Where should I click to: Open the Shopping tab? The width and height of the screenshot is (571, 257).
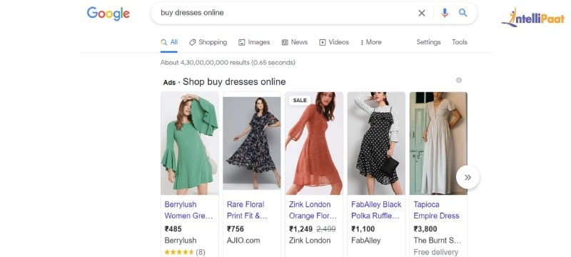208,42
